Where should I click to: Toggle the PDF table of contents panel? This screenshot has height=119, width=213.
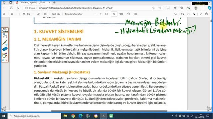tap(4, 14)
